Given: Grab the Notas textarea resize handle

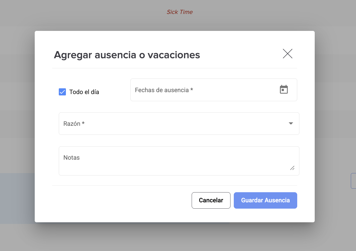Looking at the screenshot, I should (x=292, y=168).
